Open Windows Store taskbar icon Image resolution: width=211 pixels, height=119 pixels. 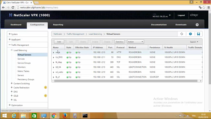pyautogui.click(x=34, y=116)
